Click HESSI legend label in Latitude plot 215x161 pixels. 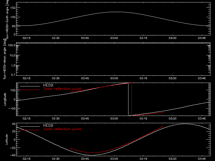point(48,125)
